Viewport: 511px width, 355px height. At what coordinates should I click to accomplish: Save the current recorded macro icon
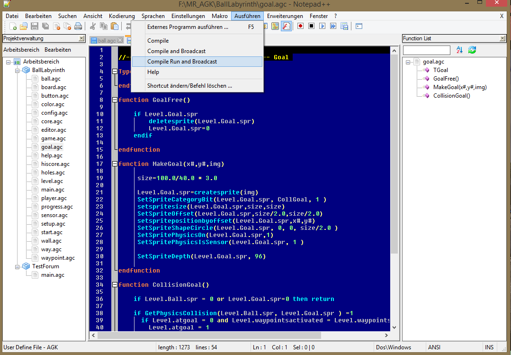click(344, 26)
